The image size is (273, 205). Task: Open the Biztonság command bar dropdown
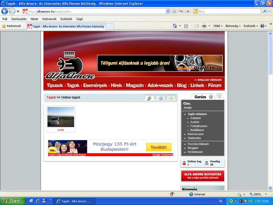click(x=233, y=26)
